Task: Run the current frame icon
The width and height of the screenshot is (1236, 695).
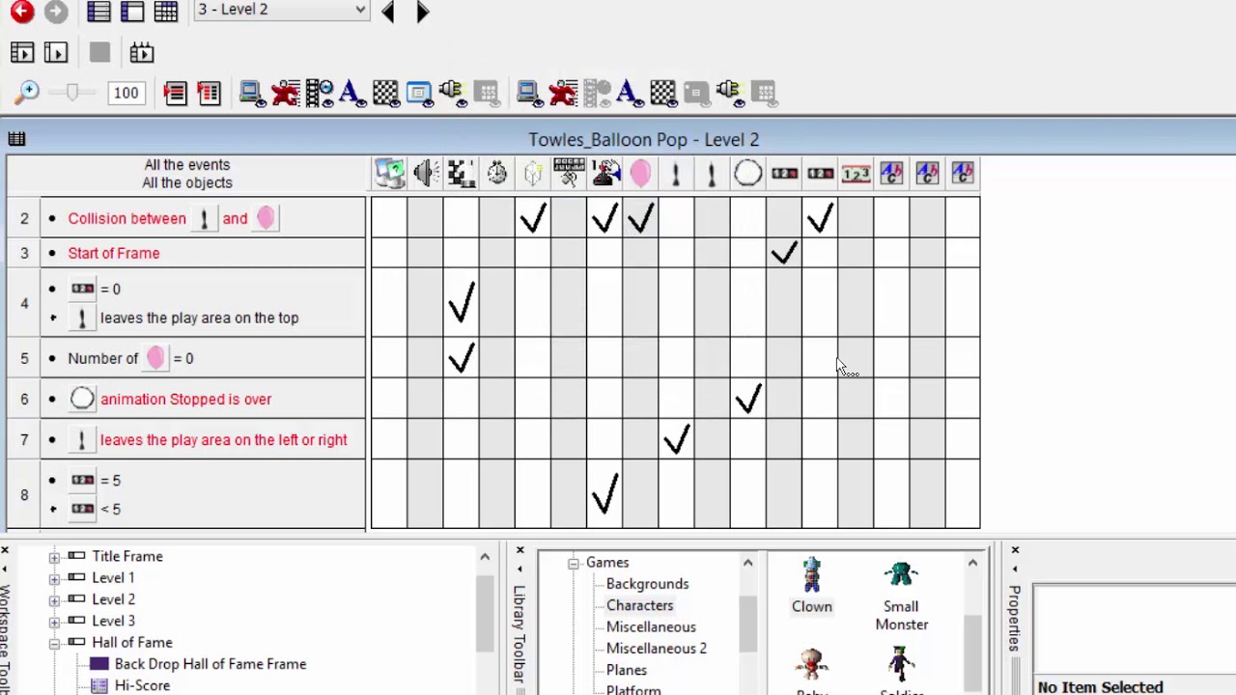Action: click(x=56, y=52)
